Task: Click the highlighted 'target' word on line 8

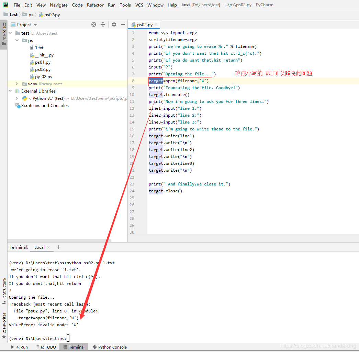Action: (156, 81)
